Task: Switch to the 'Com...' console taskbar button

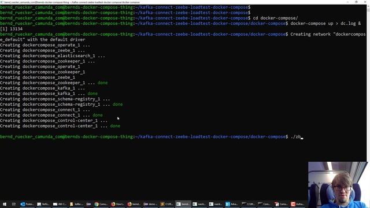Action: click(x=265, y=204)
